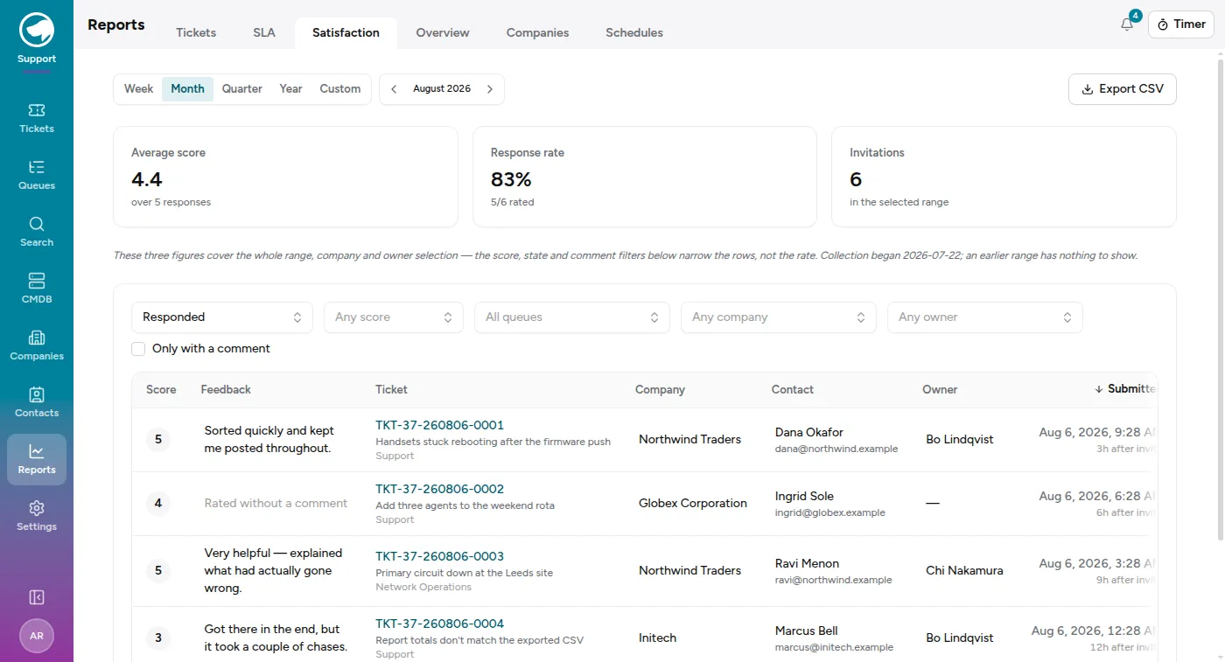Open the Responded state dropdown

pos(222,317)
